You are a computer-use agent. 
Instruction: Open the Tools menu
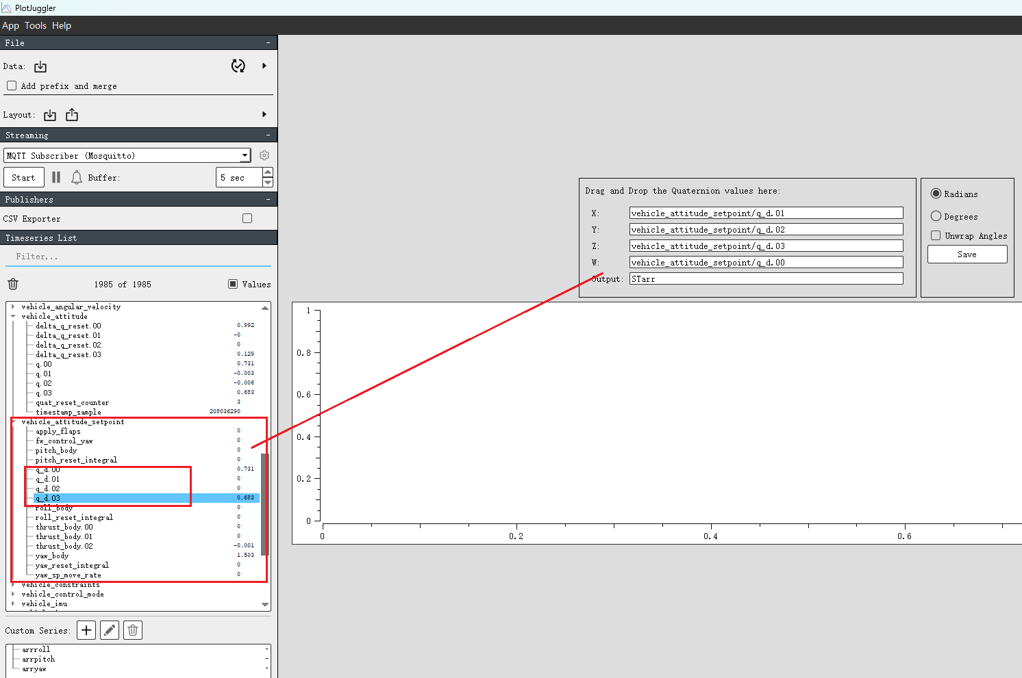[36, 25]
